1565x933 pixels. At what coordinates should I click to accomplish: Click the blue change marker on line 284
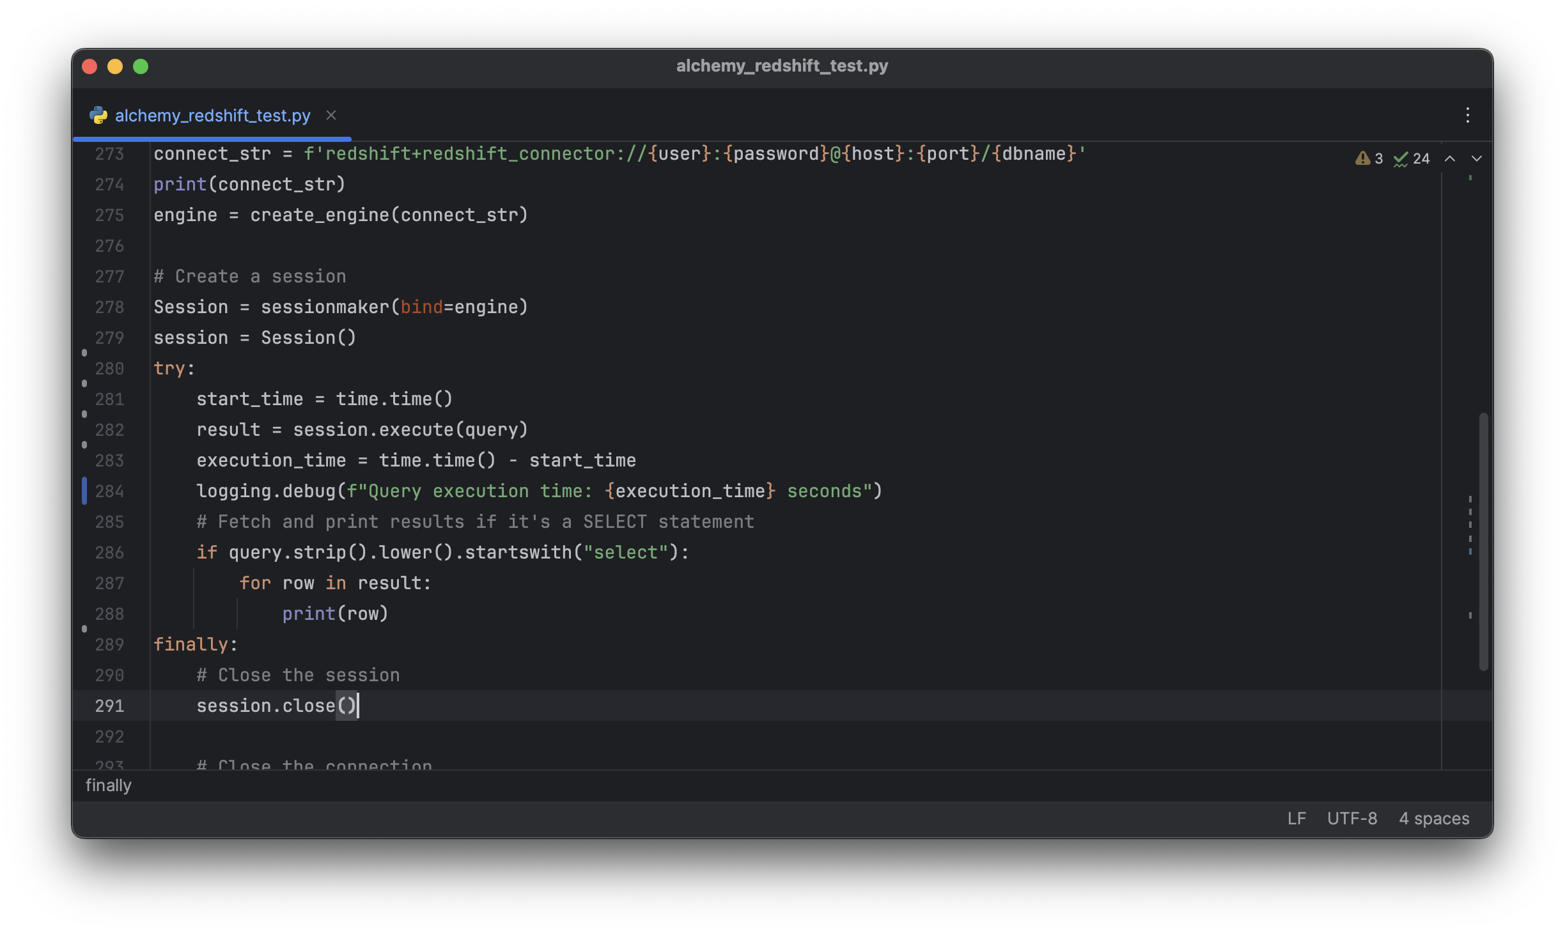(x=84, y=491)
